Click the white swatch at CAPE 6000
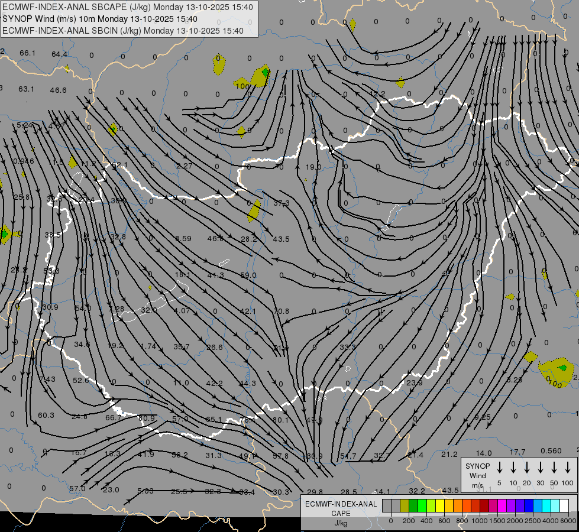 tap(564, 505)
